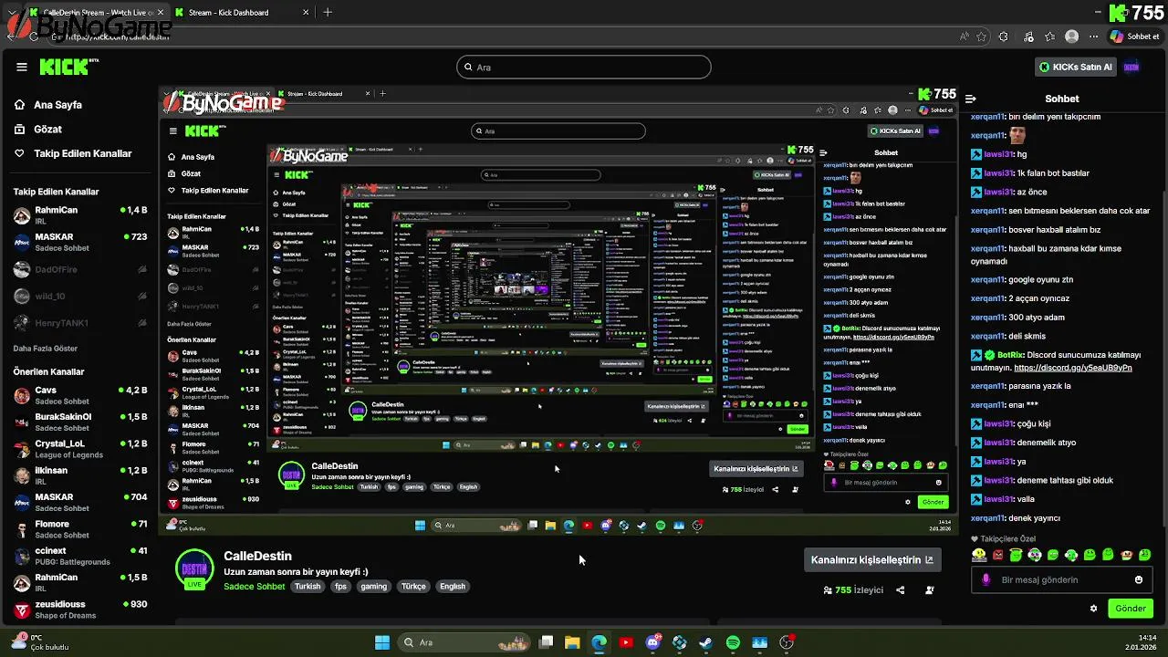Click the KICKs Satın Al button
The width and height of the screenshot is (1168, 657).
click(1076, 67)
